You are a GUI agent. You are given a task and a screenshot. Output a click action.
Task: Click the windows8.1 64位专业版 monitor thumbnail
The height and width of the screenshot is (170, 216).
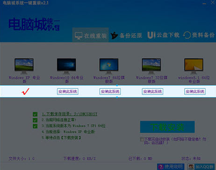point(194,66)
